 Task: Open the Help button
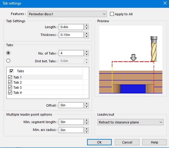(x=154, y=142)
